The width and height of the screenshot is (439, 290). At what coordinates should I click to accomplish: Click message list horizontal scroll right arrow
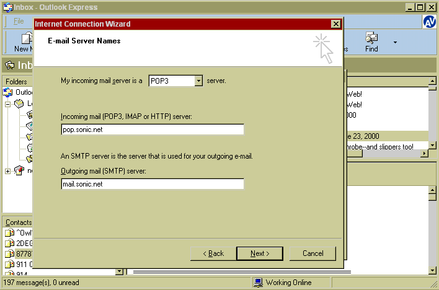(425, 154)
